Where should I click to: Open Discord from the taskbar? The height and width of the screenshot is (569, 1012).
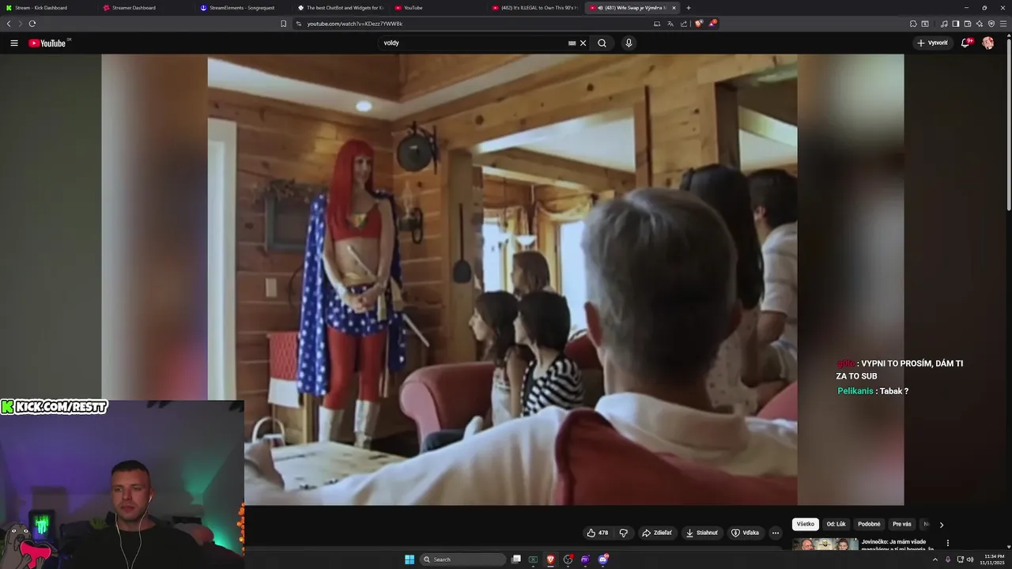click(603, 560)
